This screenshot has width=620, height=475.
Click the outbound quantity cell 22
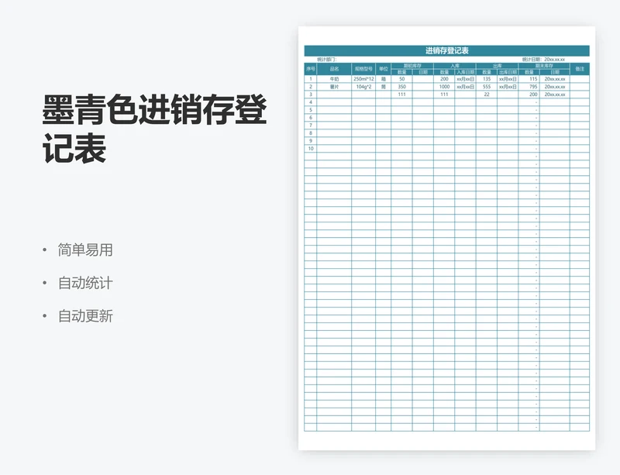coord(487,95)
